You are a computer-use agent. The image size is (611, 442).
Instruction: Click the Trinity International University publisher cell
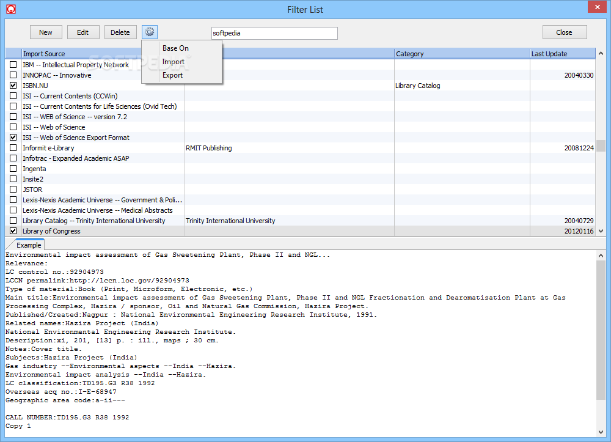[230, 221]
